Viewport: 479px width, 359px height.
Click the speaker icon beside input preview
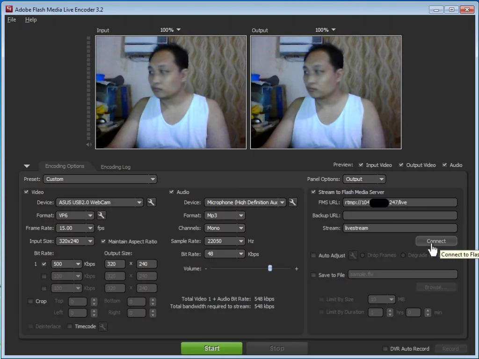pyautogui.click(x=89, y=144)
